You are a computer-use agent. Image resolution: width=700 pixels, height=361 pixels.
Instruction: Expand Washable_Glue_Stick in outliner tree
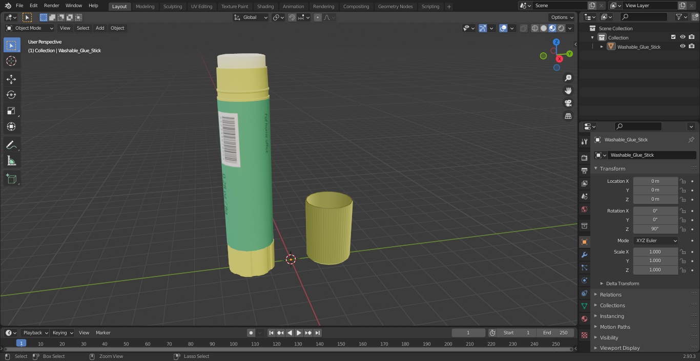[602, 47]
